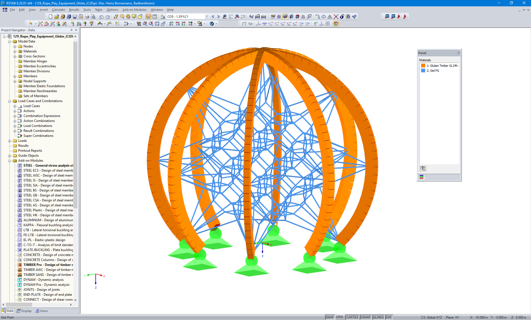Click the next load case arrow
Screen dimensions: 531x320
click(x=218, y=17)
